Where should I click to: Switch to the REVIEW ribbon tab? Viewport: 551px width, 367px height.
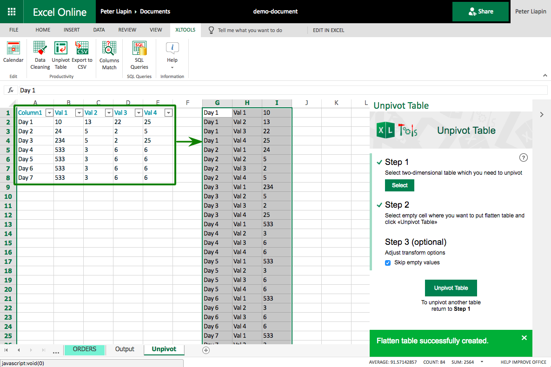(x=127, y=30)
